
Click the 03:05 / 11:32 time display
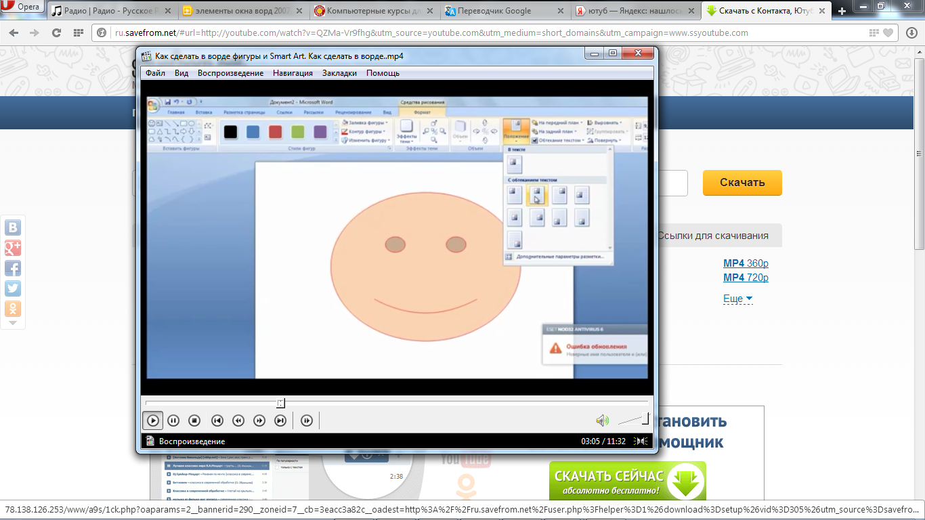tap(605, 441)
